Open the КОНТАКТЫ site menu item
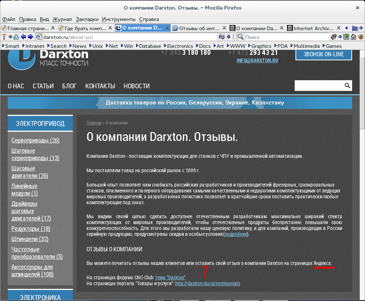Image resolution: width=365 pixels, height=301 pixels. tap(100, 86)
